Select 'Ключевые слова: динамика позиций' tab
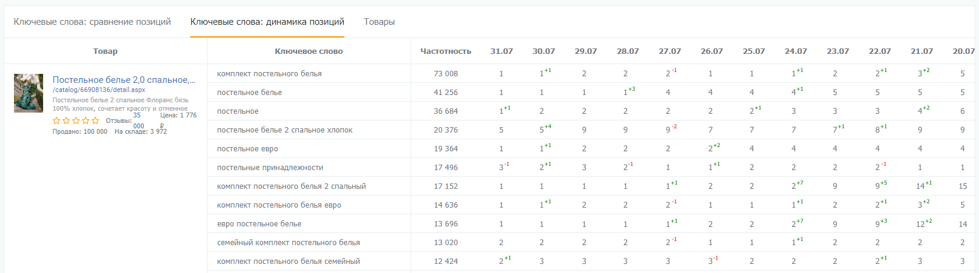Screen dimensions: 979x273 point(267,22)
